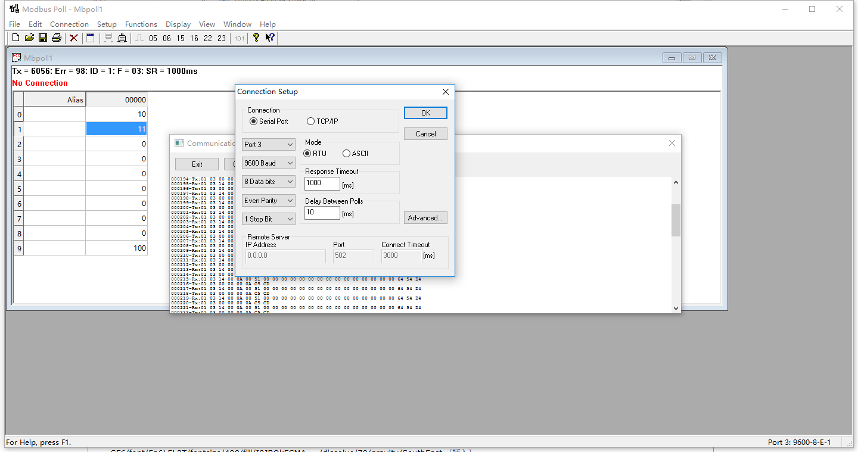
Task: Click the window toolbar icon after the red X
Action: 91,38
